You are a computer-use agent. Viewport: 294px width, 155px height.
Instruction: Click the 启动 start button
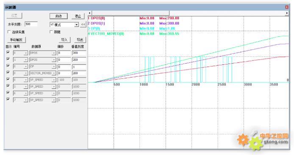pyautogui.click(x=58, y=16)
